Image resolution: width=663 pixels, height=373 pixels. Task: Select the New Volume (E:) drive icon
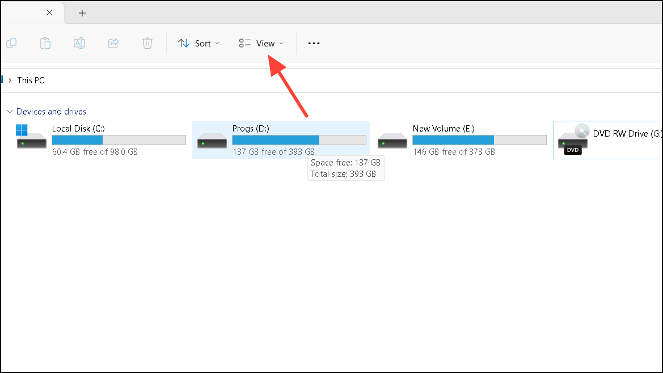(x=392, y=141)
